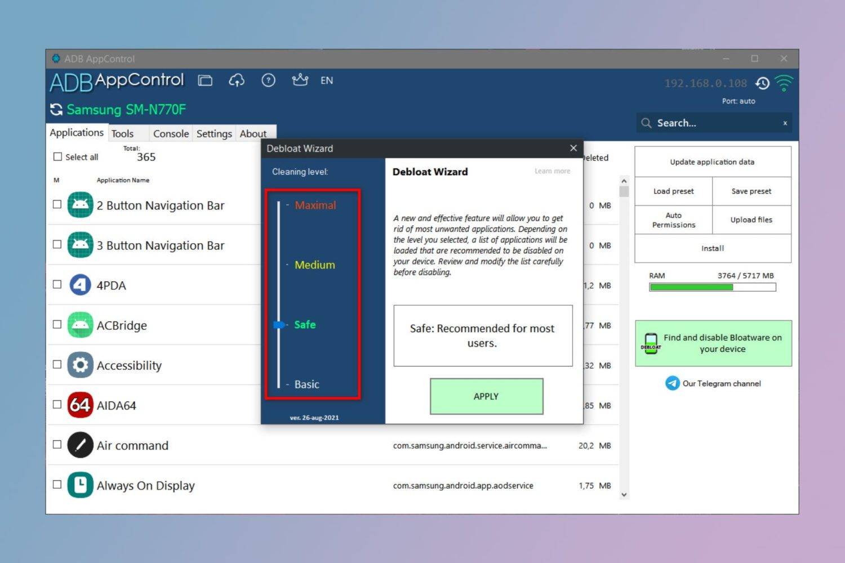This screenshot has width=845, height=563.
Task: Click the search magnifier icon
Action: [646, 123]
